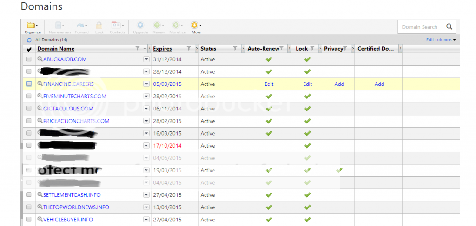Image resolution: width=476 pixels, height=226 pixels.
Task: Open the dropdown arrow for PRICEACTIONCHARTS.COM
Action: (x=146, y=121)
